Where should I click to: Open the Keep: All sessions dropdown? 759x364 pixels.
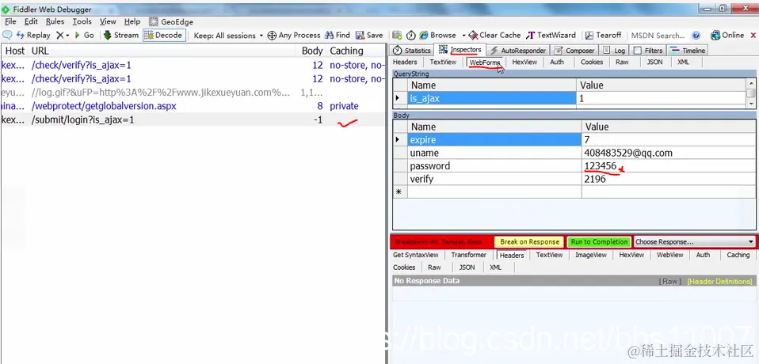[228, 36]
